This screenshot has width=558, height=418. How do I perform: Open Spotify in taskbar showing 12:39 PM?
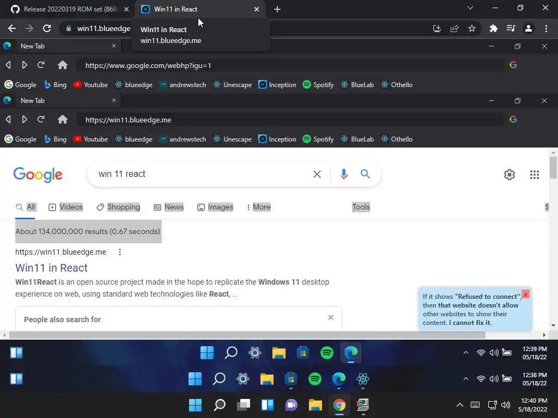[327, 353]
